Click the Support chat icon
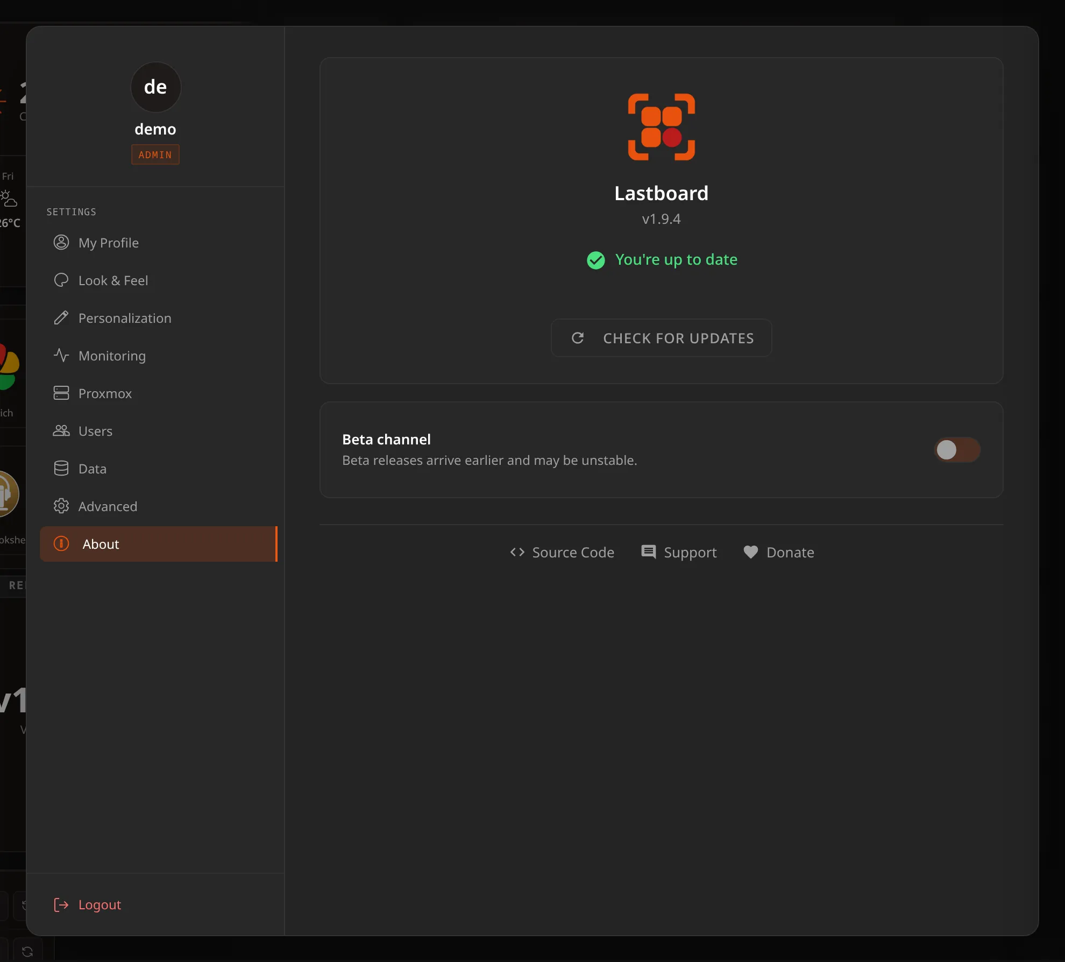1065x962 pixels. point(649,553)
